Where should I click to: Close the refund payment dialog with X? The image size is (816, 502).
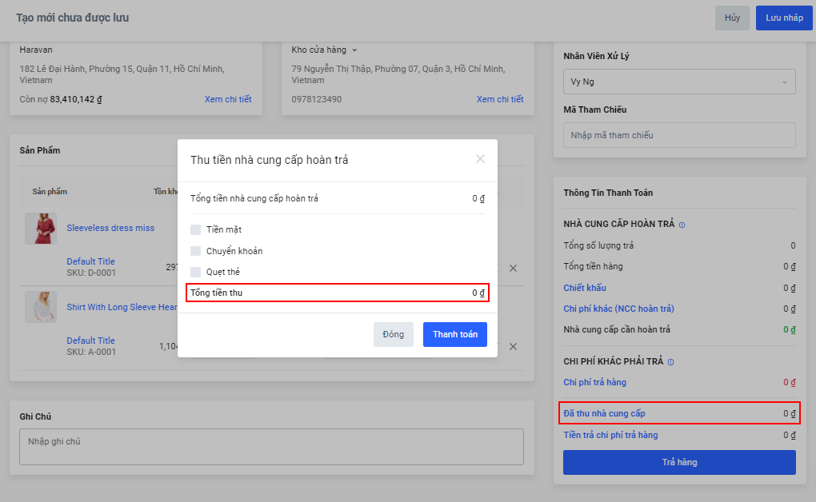tap(480, 159)
